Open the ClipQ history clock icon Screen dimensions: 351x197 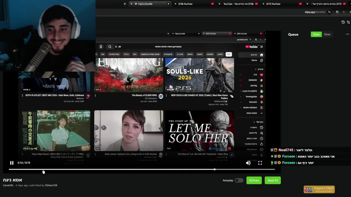pyautogui.click(x=343, y=22)
